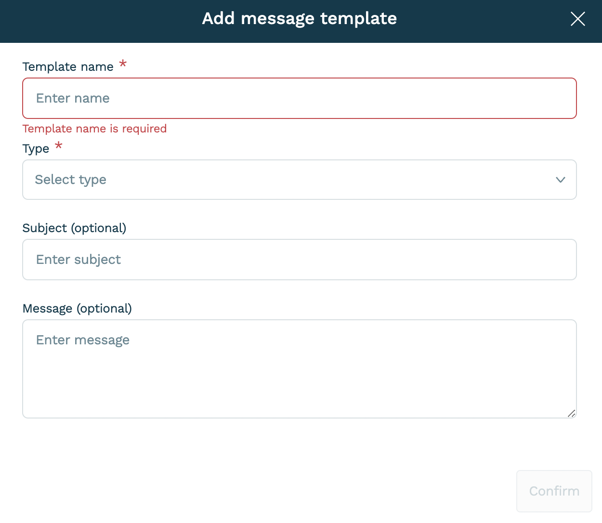Click the blank footer area left of Confirm
The height and width of the screenshot is (523, 602).
point(289,491)
